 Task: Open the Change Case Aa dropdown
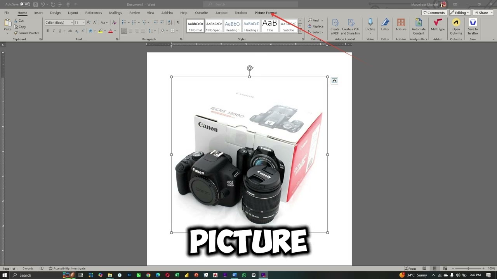coord(104,22)
